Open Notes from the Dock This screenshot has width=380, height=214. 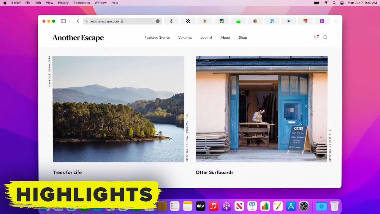point(188,206)
